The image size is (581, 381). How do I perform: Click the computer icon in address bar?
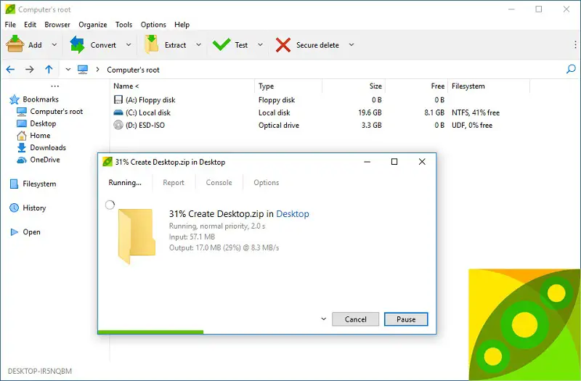pos(83,70)
